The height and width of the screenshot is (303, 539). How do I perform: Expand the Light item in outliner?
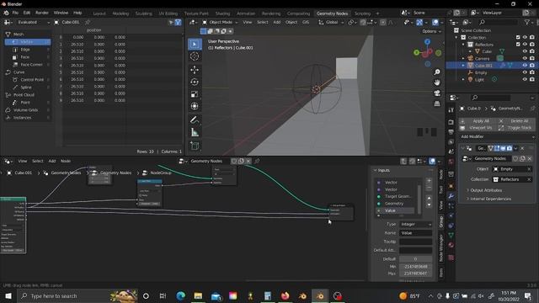click(463, 79)
